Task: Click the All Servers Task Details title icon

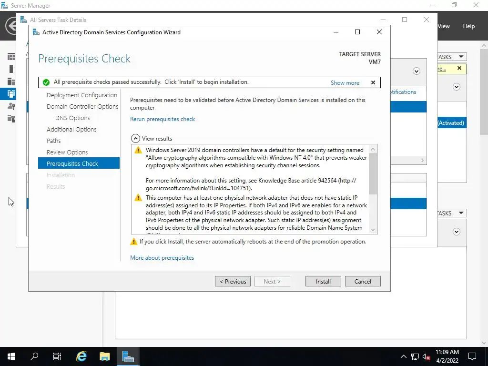Action: click(24, 20)
